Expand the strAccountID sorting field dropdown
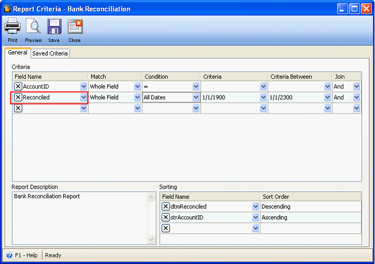 [x=255, y=217]
